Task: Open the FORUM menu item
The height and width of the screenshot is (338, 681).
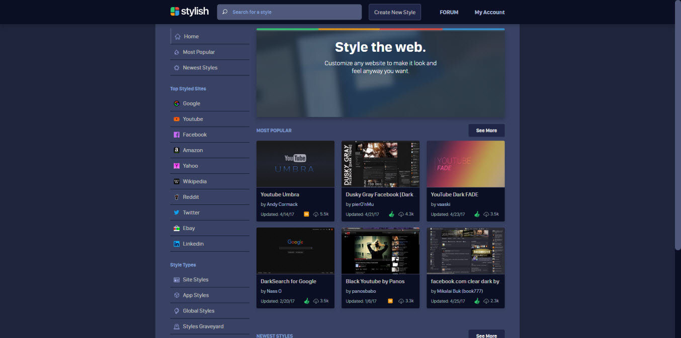Action: pyautogui.click(x=449, y=12)
